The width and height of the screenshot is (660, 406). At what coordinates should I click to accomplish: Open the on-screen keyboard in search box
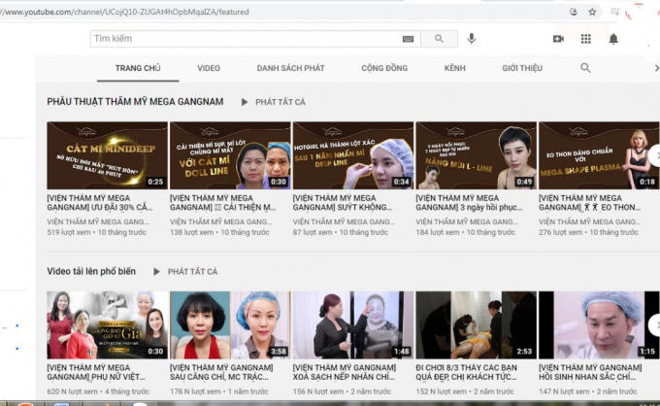pos(408,39)
